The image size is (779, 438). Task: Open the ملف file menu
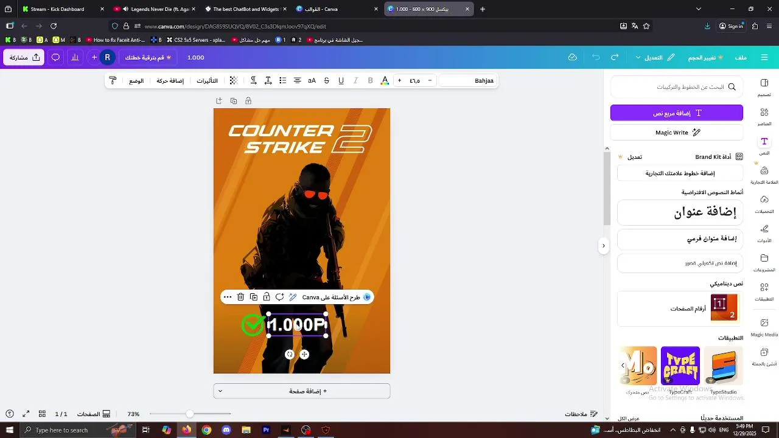[x=741, y=57]
